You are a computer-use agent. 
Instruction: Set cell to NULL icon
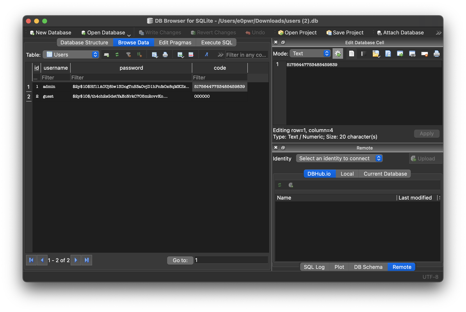[x=424, y=54]
